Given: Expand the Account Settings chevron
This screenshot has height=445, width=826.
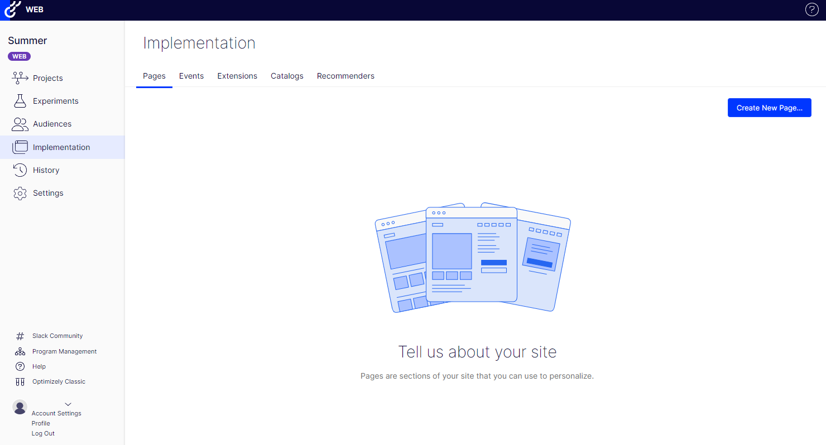Looking at the screenshot, I should [68, 404].
